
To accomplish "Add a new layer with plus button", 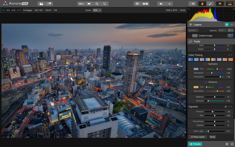I will click(x=226, y=24).
